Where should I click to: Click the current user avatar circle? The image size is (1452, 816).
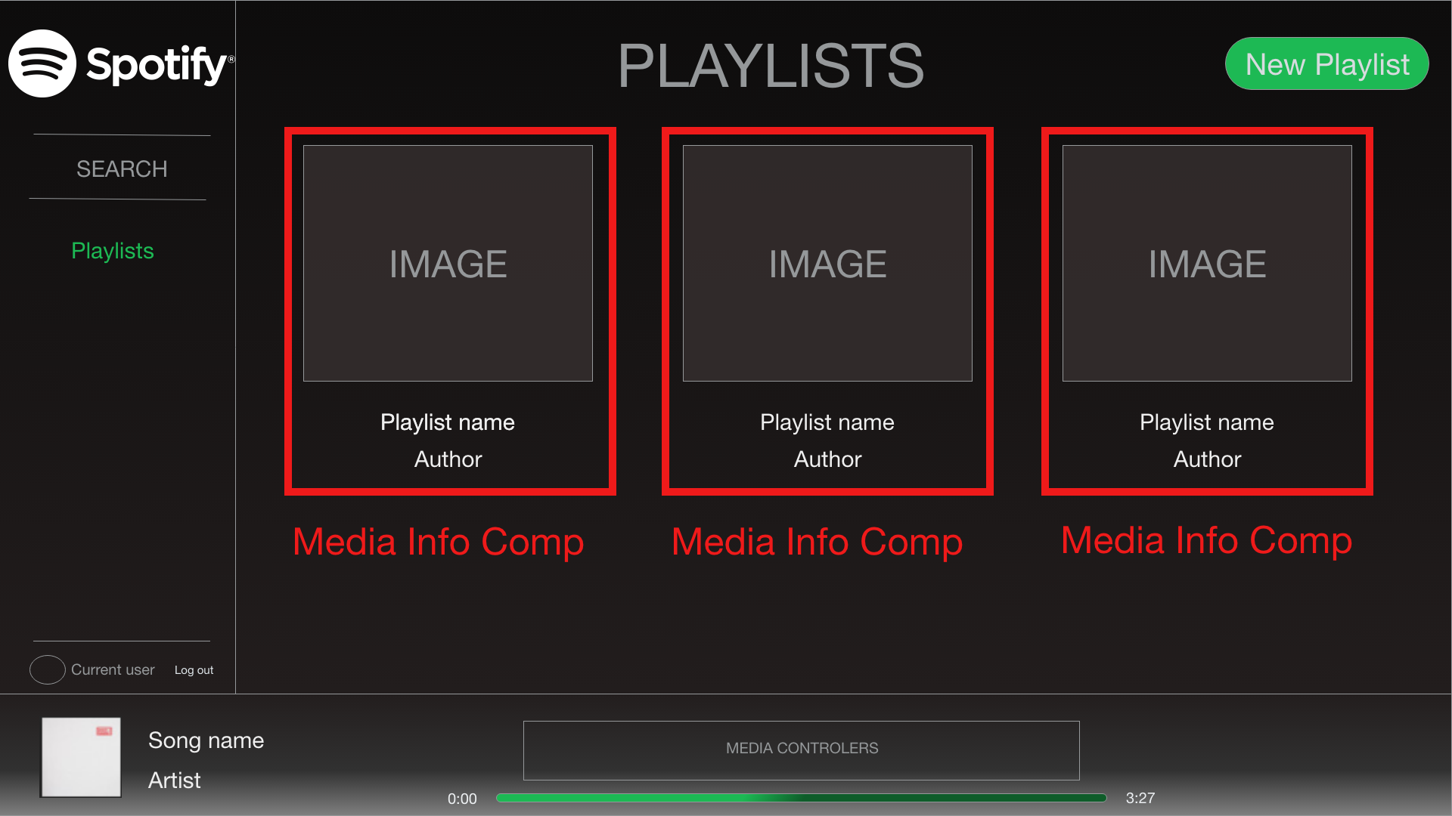(47, 669)
